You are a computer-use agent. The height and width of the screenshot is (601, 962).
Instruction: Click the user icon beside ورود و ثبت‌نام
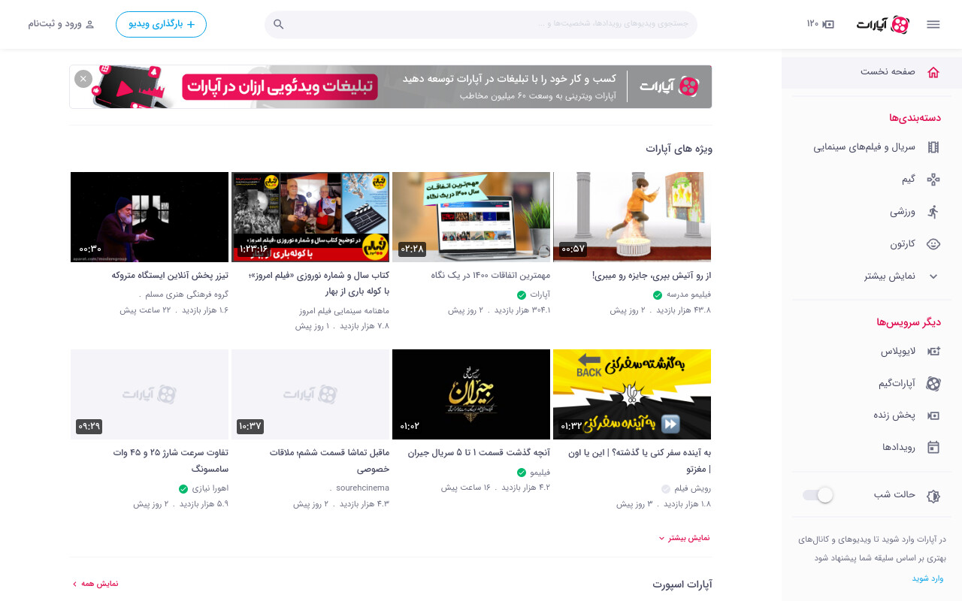[90, 24]
